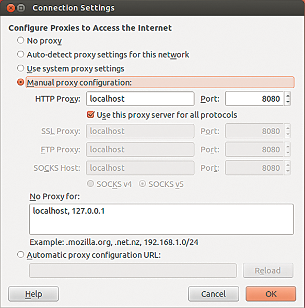The height and width of the screenshot is (308, 305).
Task: Select the SOCKS v4 radio button
Action: [90, 184]
